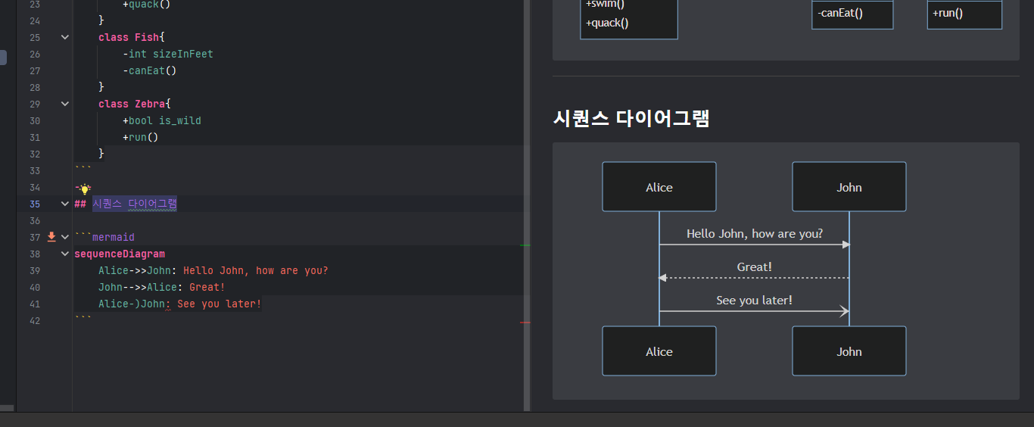Click the "sequenceDiagram" keyword on line 38
This screenshot has width=1034, height=427.
pyautogui.click(x=120, y=254)
